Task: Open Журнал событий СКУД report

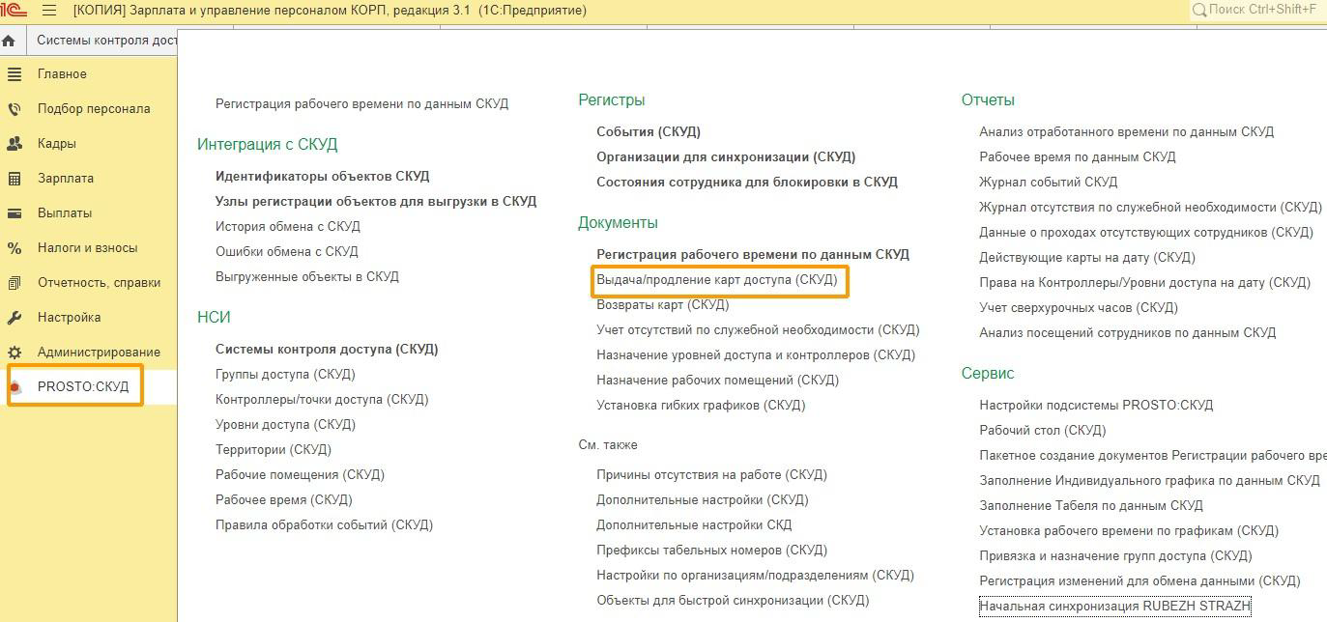Action: [x=1048, y=182]
